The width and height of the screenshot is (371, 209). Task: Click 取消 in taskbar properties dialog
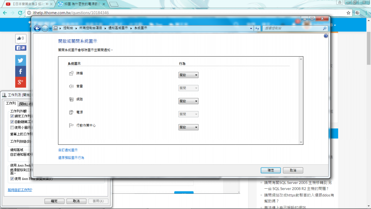pyautogui.click(x=76, y=201)
